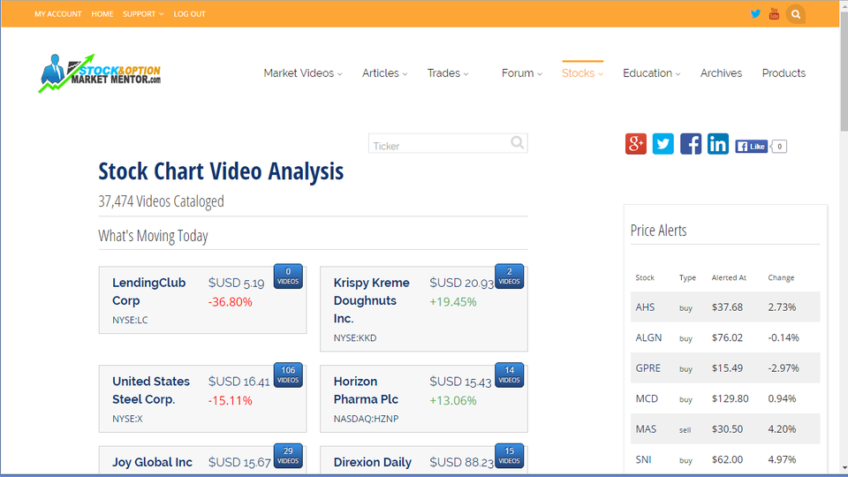
Task: Click the Facebook Like button
Action: click(751, 146)
